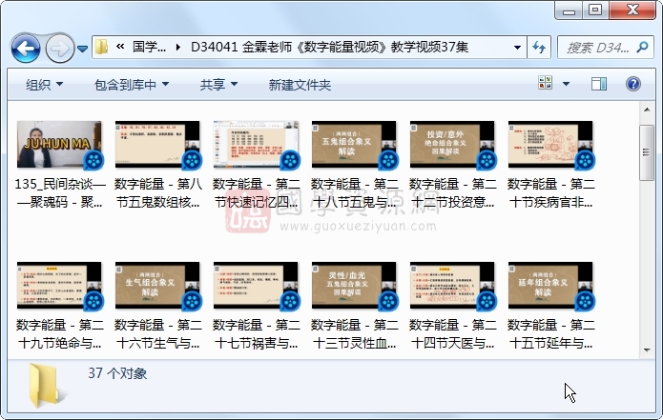This screenshot has height=420, width=663.
Task: Toggle the preview pane
Action: [x=599, y=84]
